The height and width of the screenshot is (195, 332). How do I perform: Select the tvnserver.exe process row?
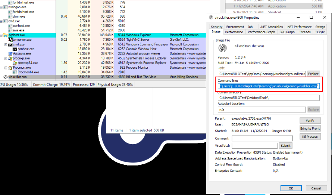tap(103, 40)
